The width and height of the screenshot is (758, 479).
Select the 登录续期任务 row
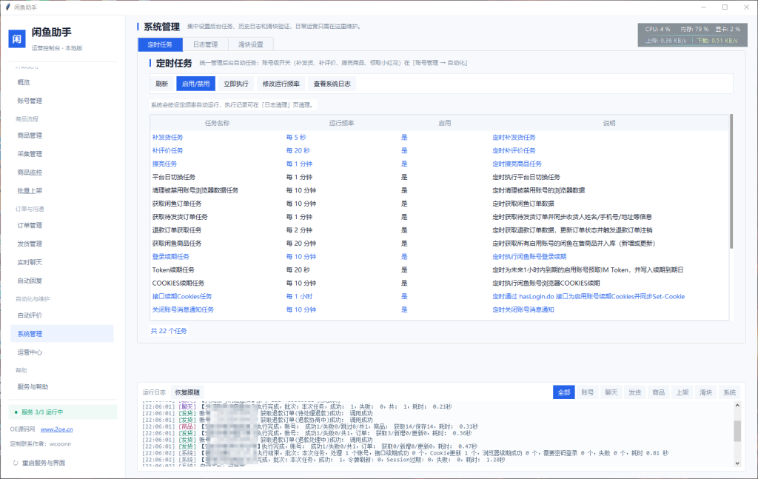point(440,257)
